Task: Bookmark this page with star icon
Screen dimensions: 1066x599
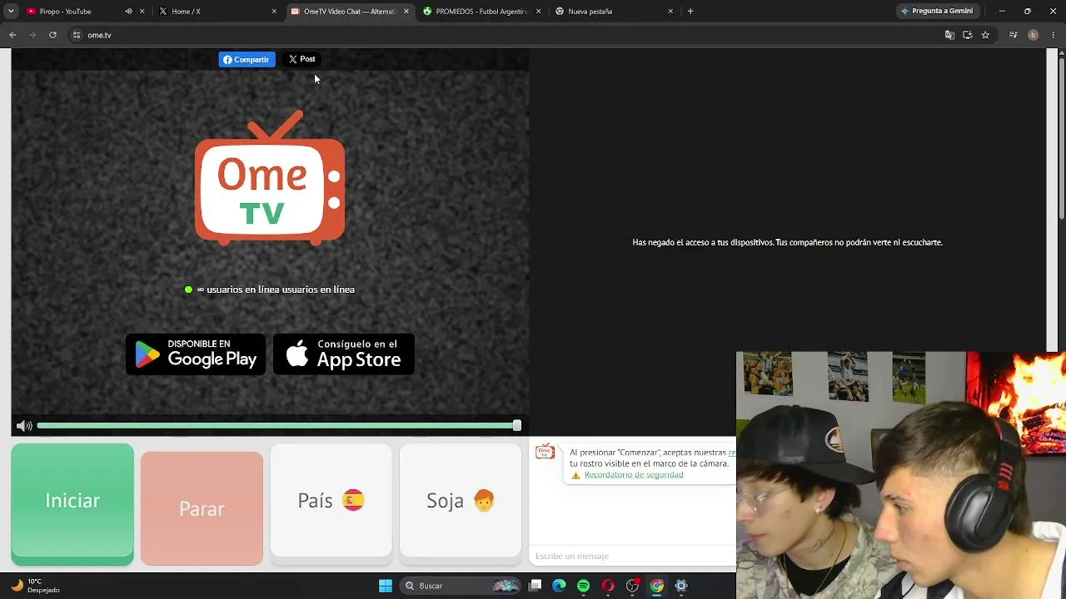Action: click(985, 35)
